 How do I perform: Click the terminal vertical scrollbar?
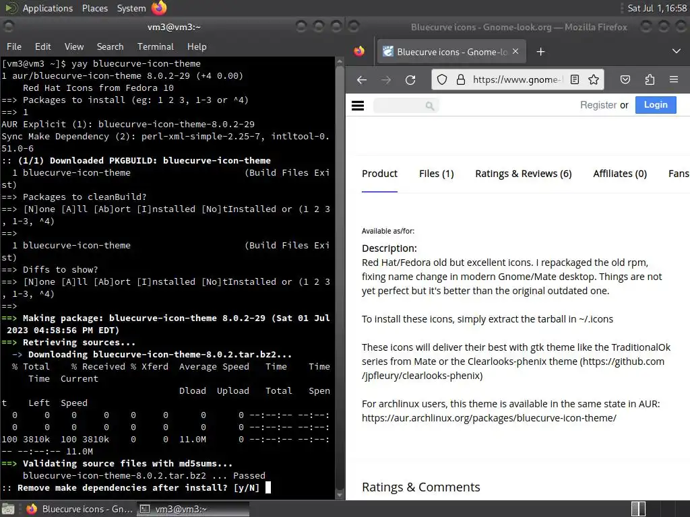pyautogui.click(x=340, y=278)
